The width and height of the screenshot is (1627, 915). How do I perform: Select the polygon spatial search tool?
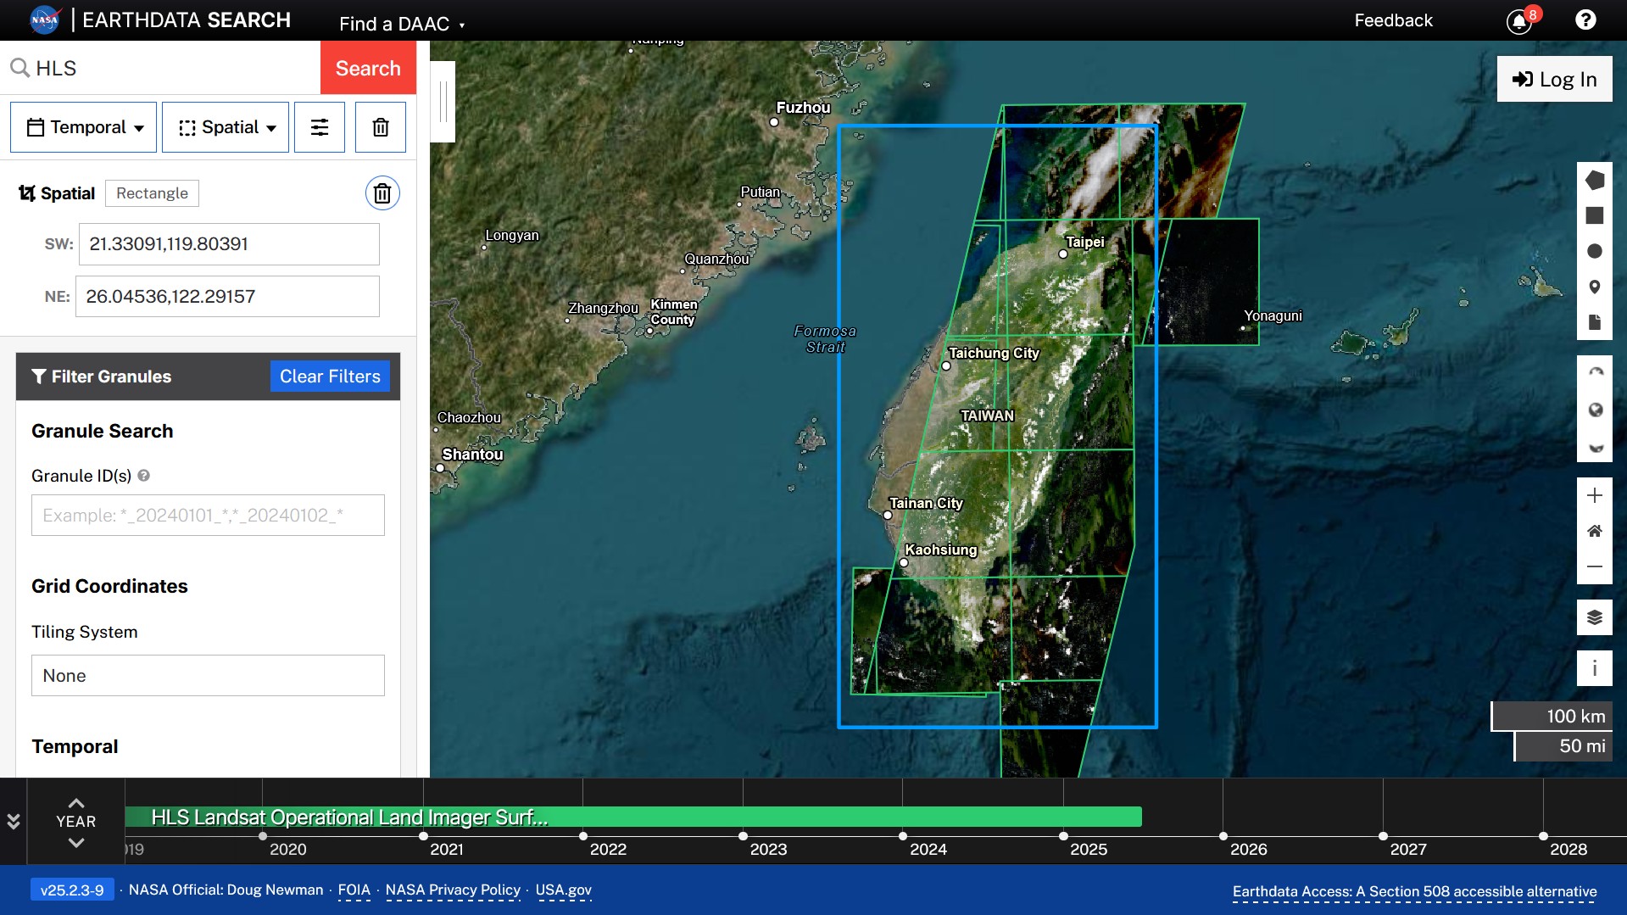click(1596, 179)
